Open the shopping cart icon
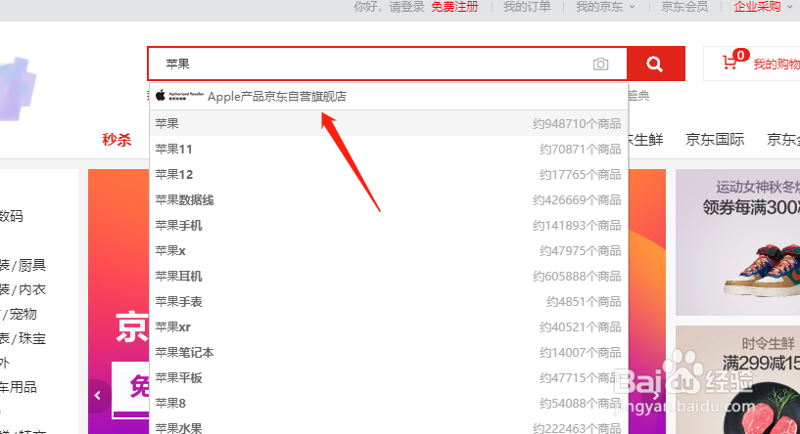This screenshot has width=800, height=434. point(729,64)
